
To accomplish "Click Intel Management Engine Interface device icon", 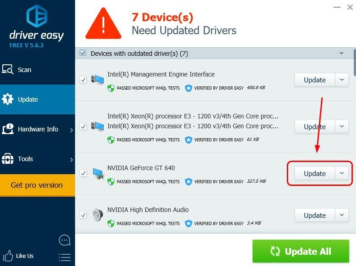I will point(98,80).
